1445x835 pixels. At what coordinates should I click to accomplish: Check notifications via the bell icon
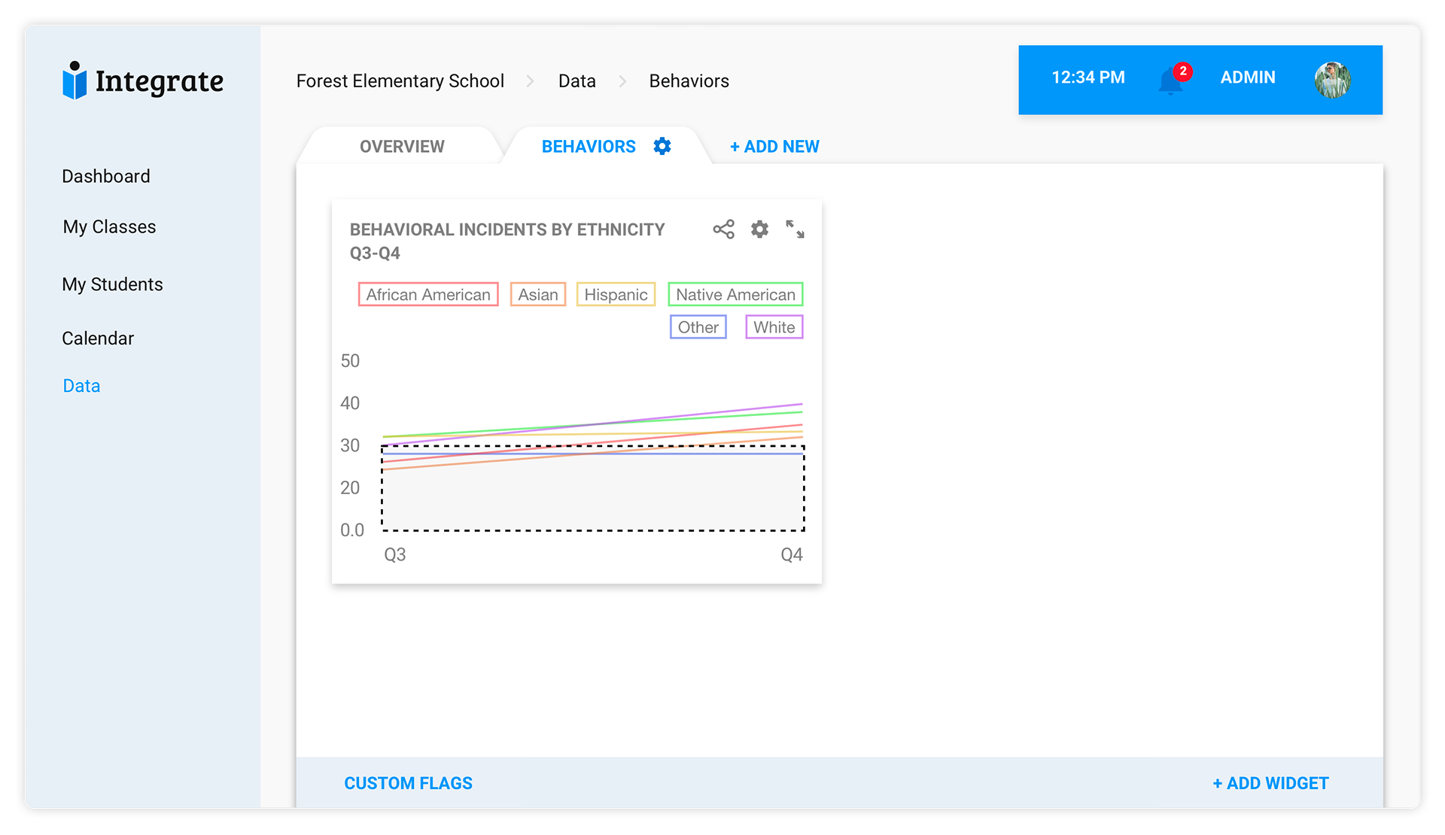tap(1172, 79)
